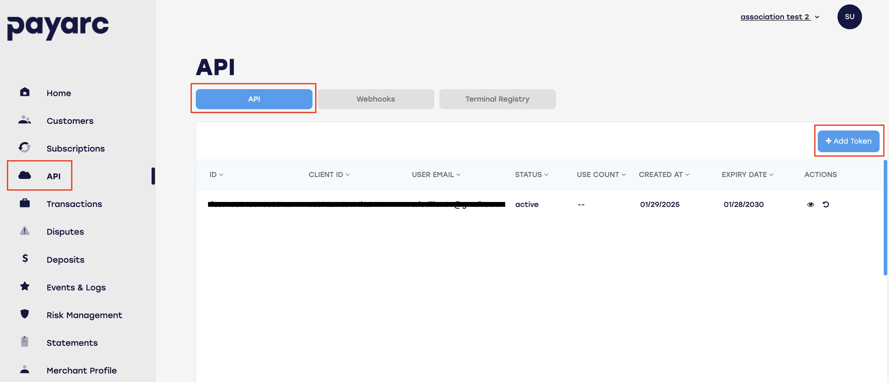The width and height of the screenshot is (889, 382).
Task: Open Disputes using the warning triangle icon
Action: coord(24,231)
